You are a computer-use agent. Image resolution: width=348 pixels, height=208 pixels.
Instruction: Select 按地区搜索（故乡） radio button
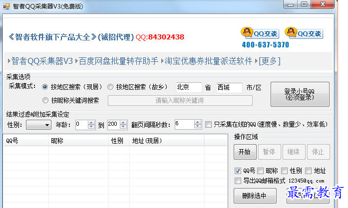[x=110, y=87]
